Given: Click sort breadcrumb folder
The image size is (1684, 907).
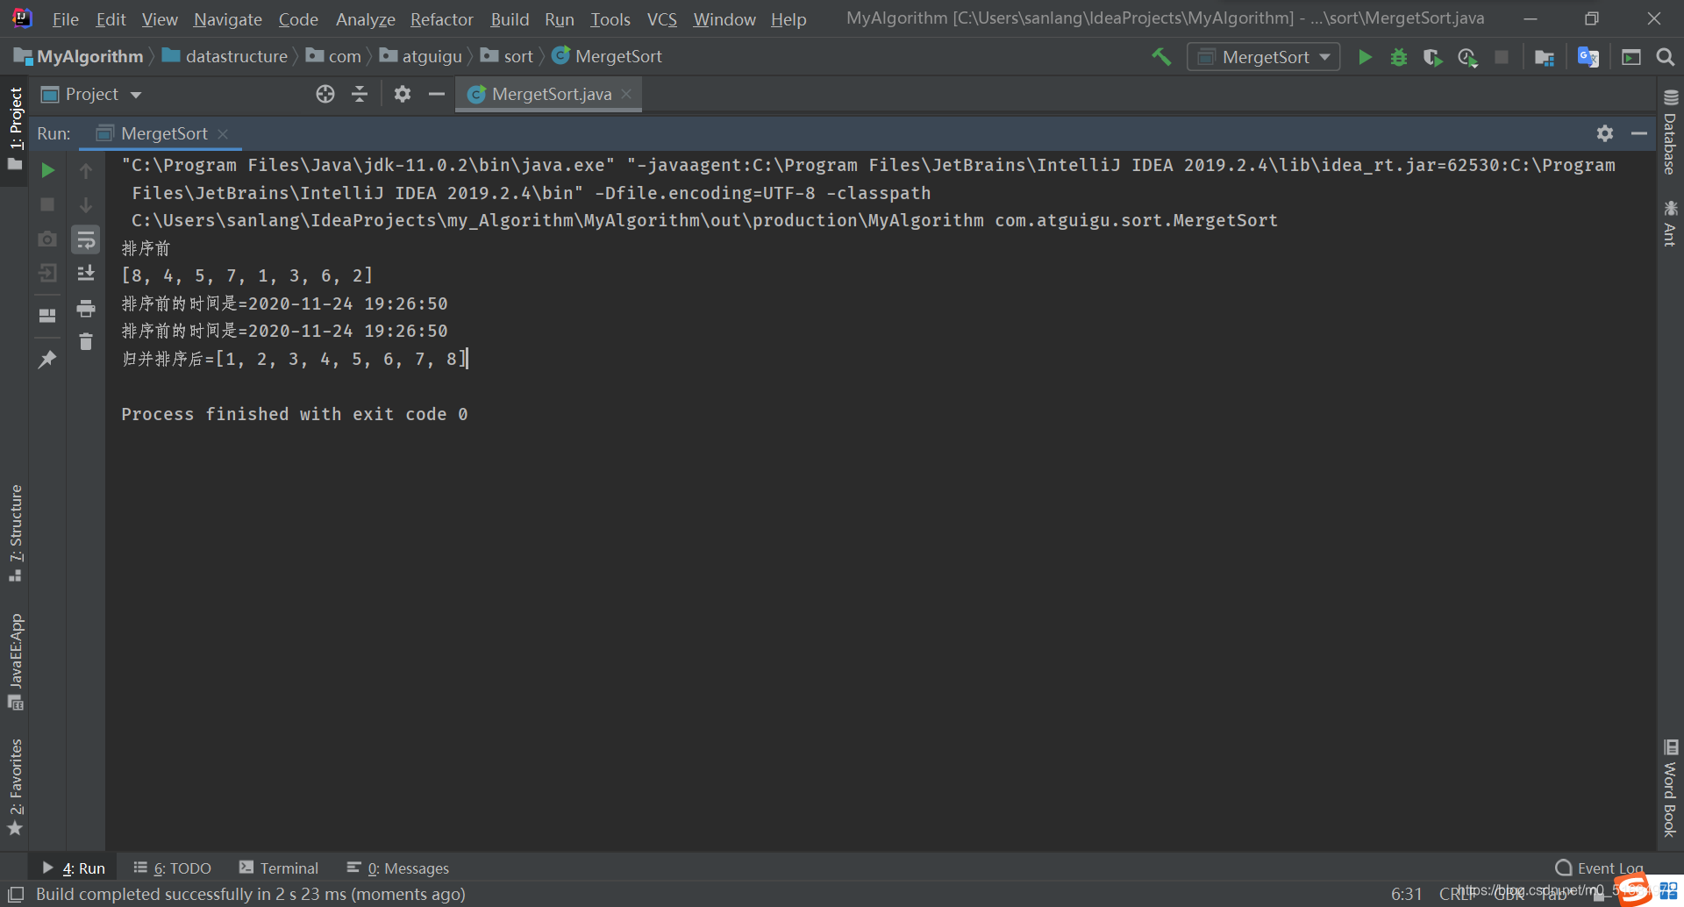Looking at the screenshot, I should 507,57.
